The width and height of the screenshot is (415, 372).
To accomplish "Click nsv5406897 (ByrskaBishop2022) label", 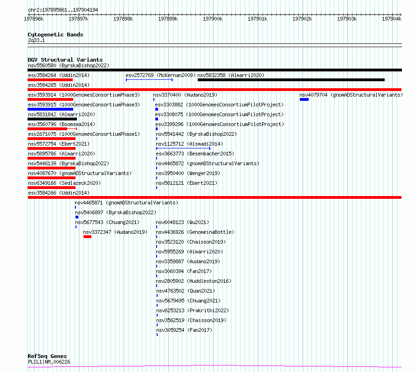I will [x=116, y=212].
